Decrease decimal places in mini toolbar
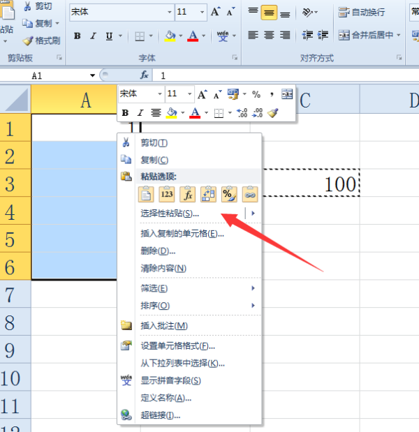Screen dimensions: 419x432 (258, 112)
